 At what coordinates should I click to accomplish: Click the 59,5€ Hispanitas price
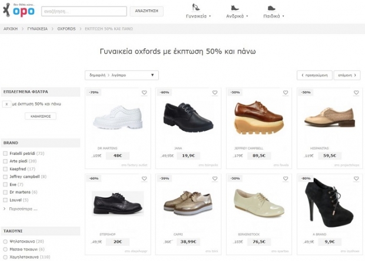pos(330,156)
